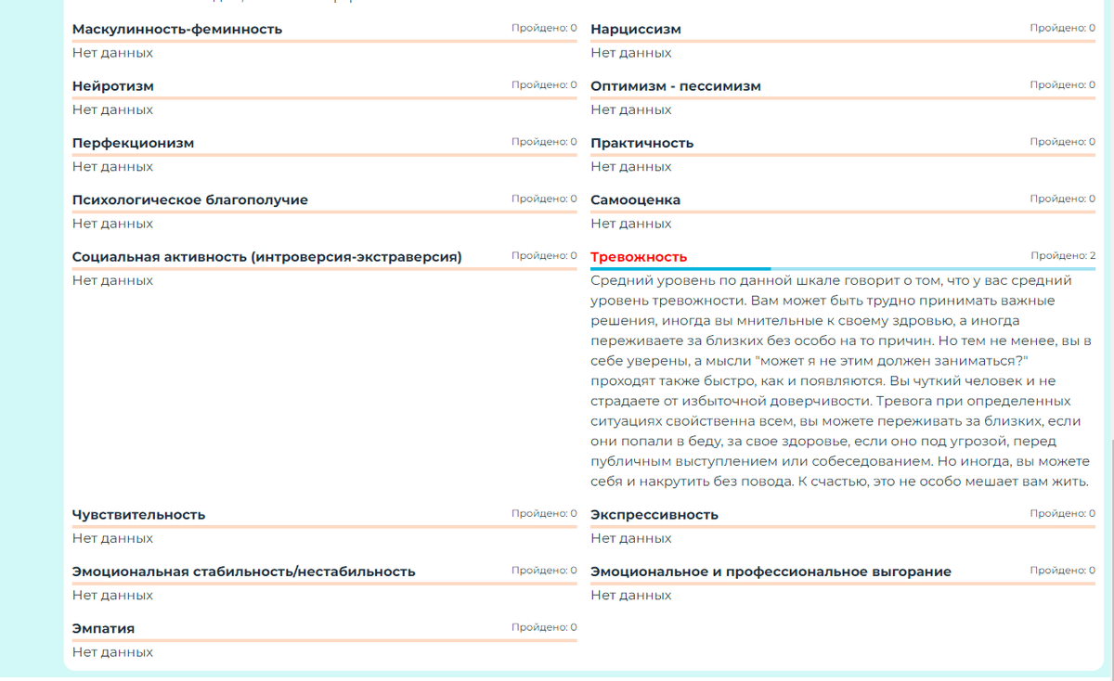Click the Эмоциональное и профессиональное выгорание heading
Viewport: 1114px width, 681px height.
(771, 572)
